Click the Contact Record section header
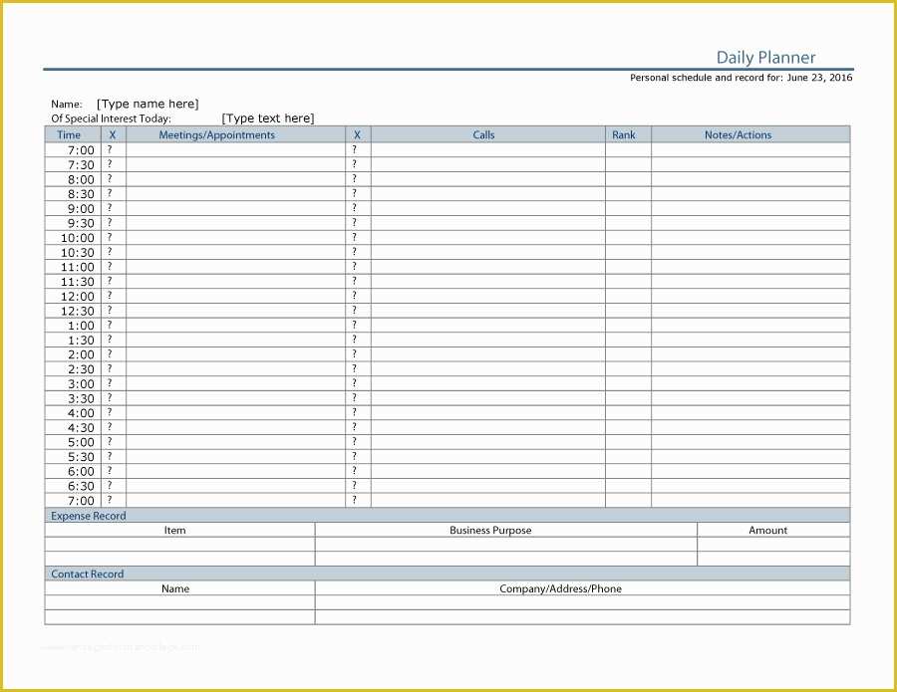Image resolution: width=897 pixels, height=692 pixels. (448, 574)
